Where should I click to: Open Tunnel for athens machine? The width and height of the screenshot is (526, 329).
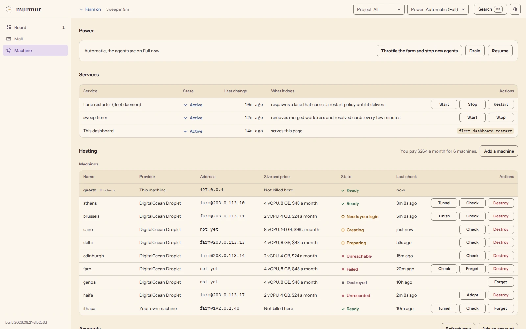(x=444, y=203)
